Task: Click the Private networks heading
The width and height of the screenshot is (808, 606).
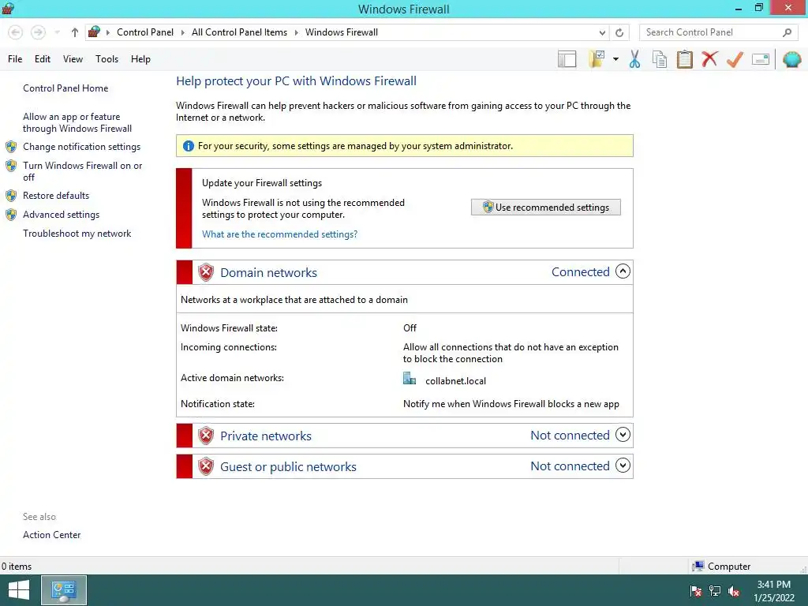Action: (266, 436)
